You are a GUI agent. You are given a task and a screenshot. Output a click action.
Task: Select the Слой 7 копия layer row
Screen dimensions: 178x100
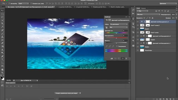pyautogui.click(x=156, y=32)
